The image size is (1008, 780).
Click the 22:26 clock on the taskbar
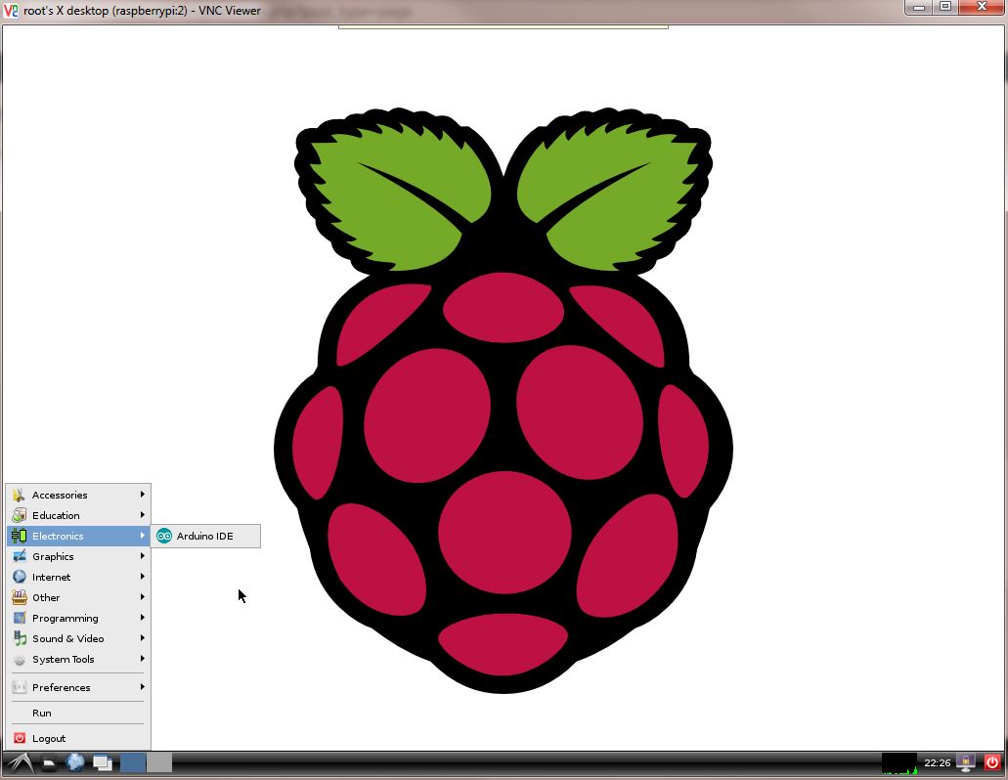(x=938, y=763)
